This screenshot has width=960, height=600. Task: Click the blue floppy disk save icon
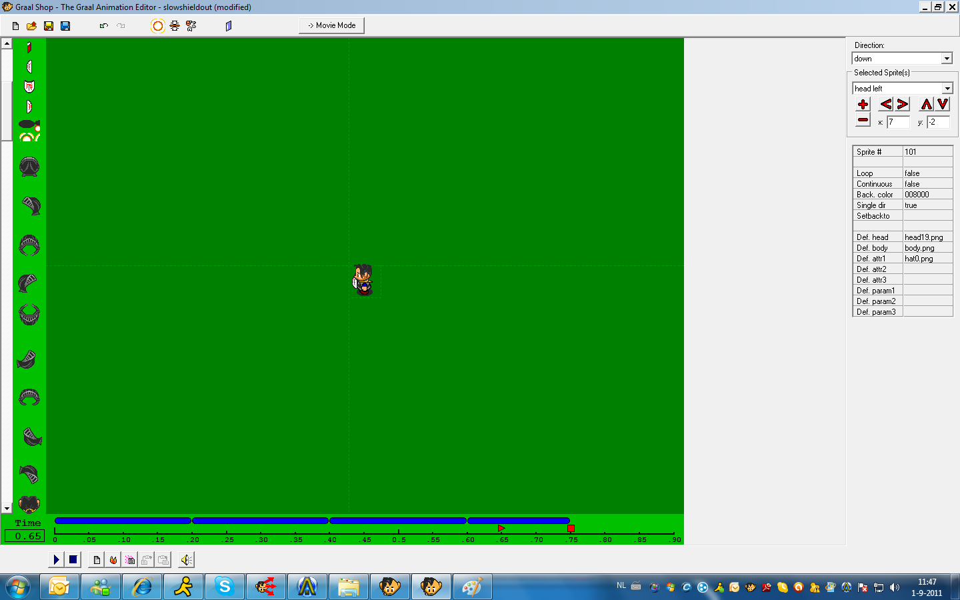(x=65, y=26)
